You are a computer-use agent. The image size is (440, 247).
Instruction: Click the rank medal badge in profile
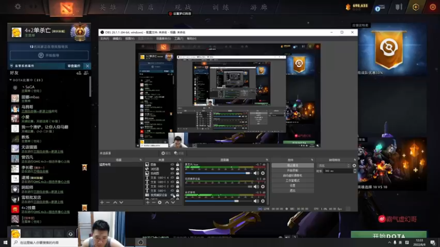pyautogui.click(x=80, y=32)
